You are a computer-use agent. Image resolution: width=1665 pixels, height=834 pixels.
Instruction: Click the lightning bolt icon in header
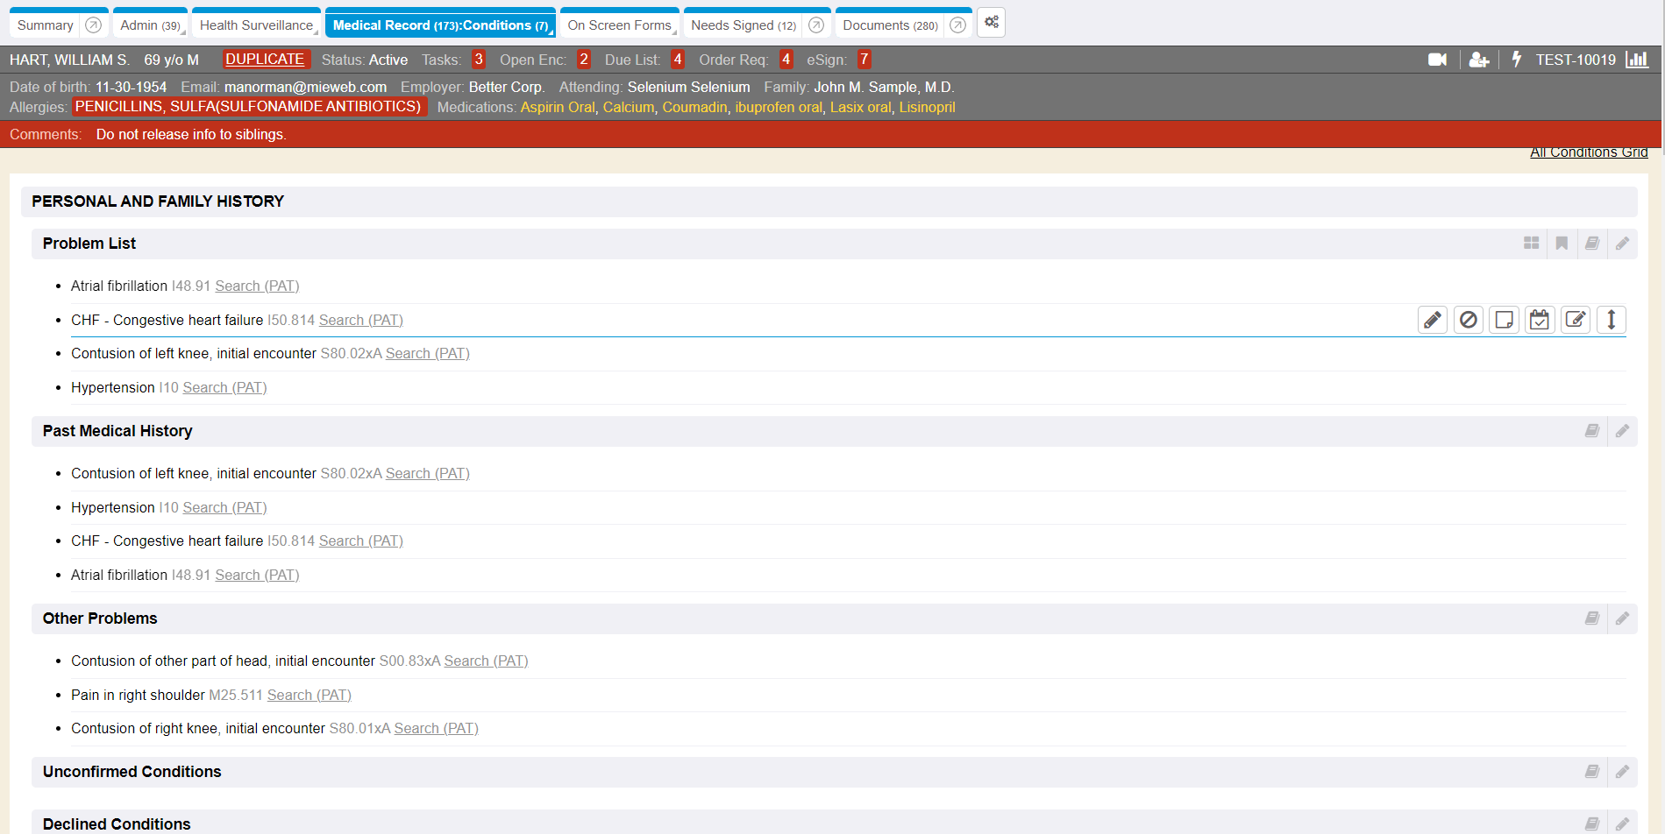[x=1516, y=60]
